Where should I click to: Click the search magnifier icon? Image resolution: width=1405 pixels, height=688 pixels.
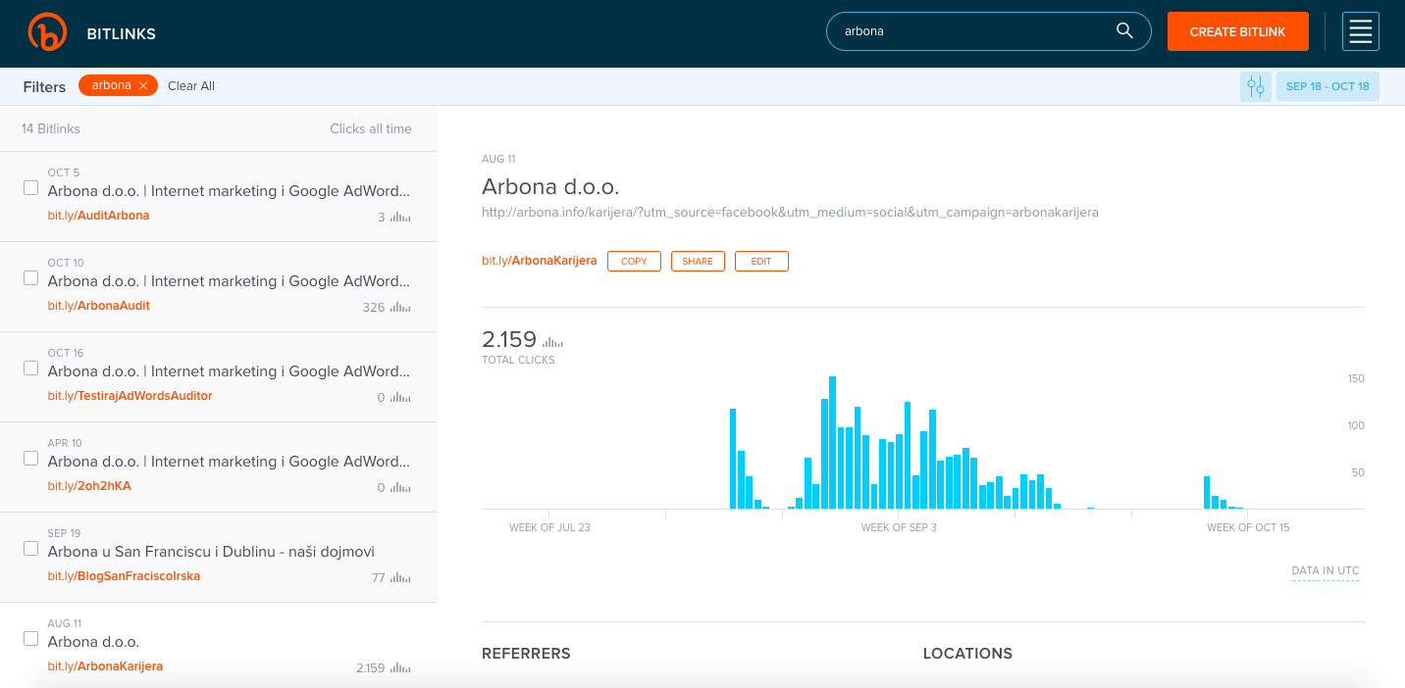[1124, 30]
